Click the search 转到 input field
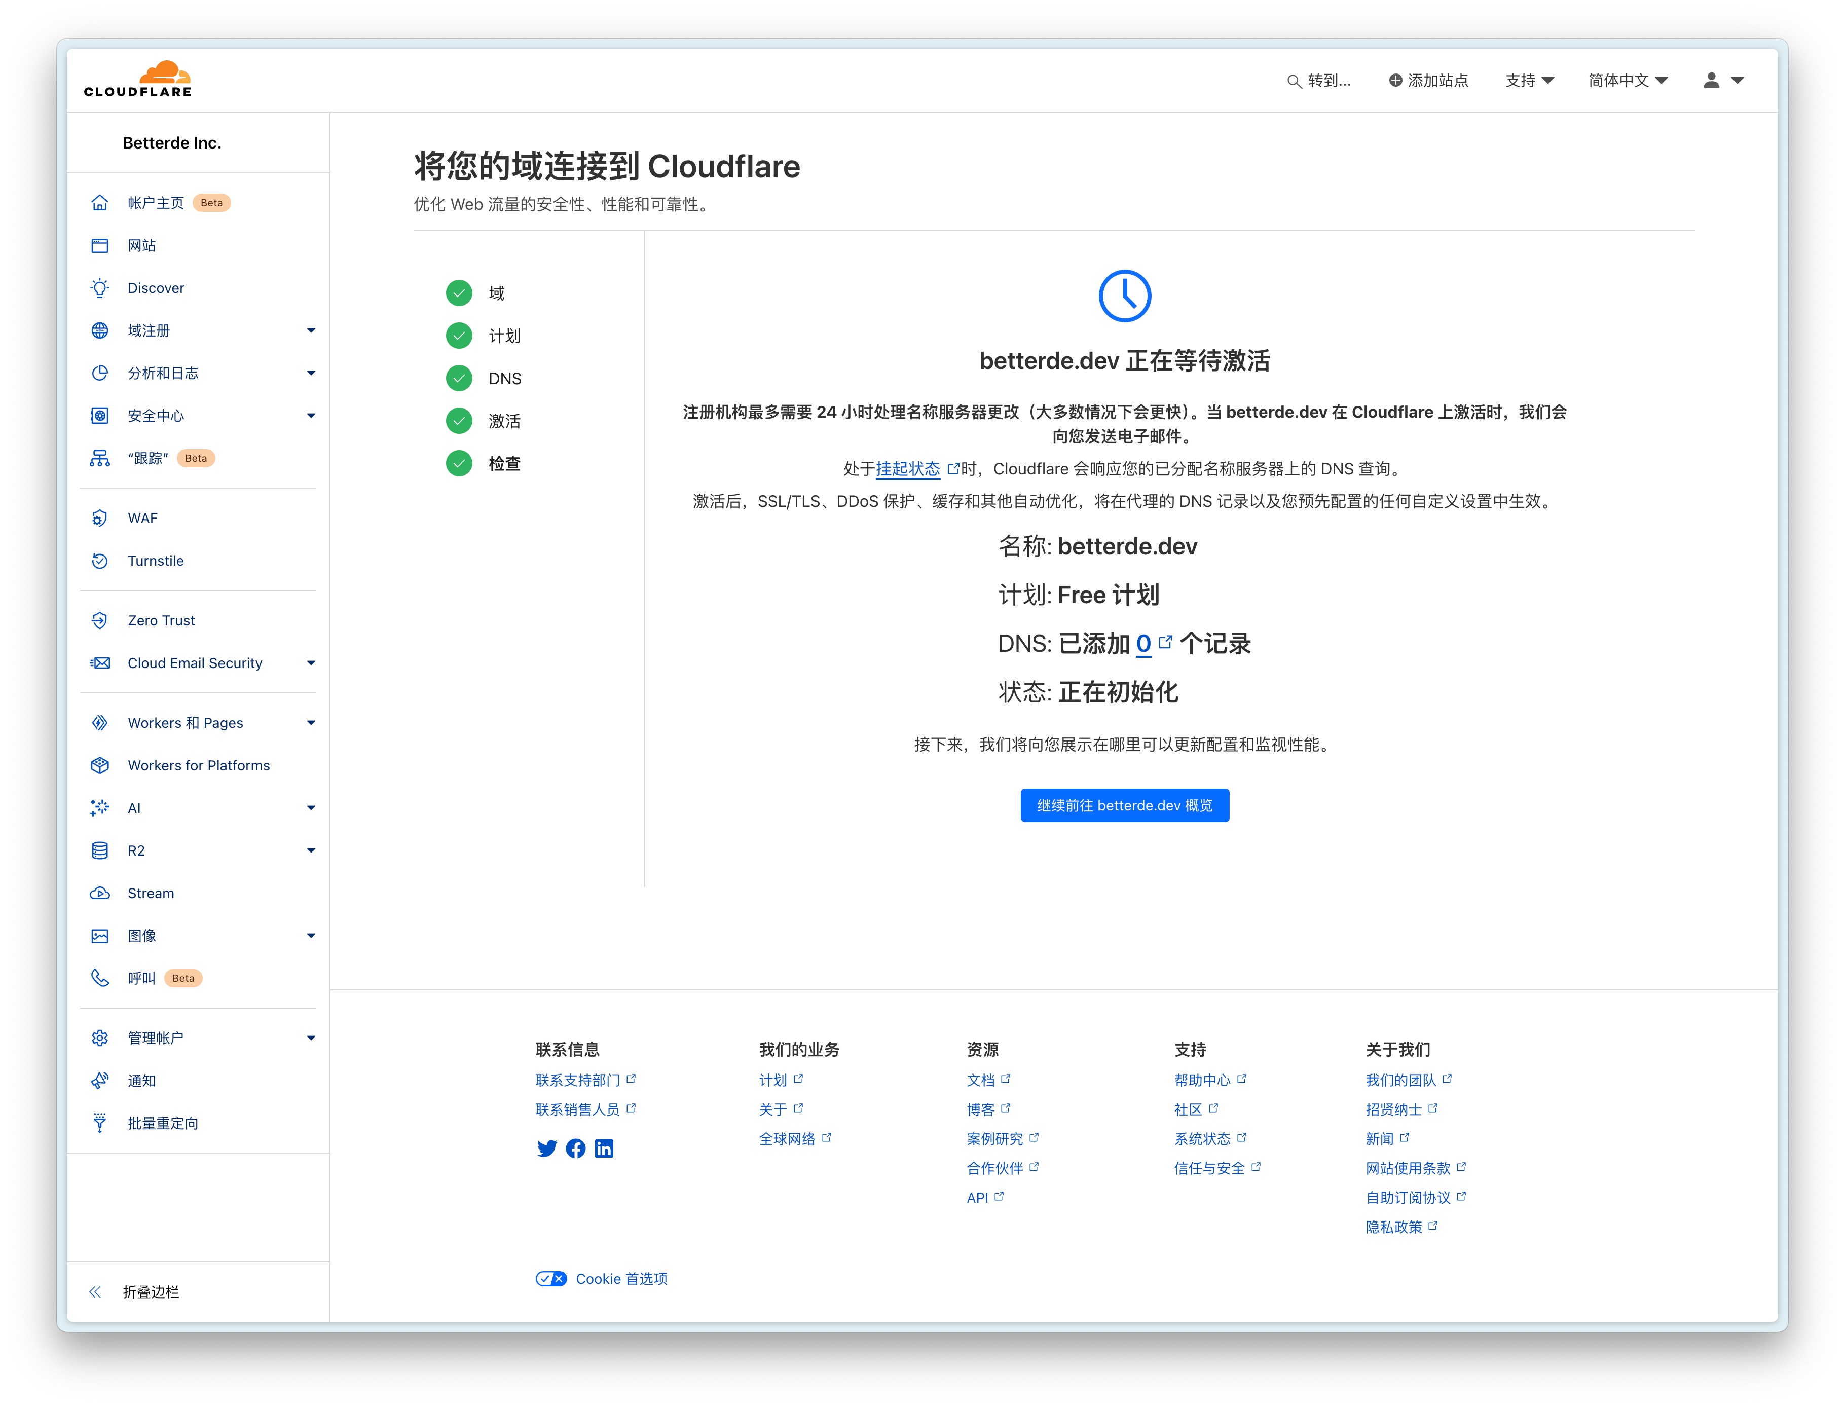Viewport: 1845px width, 1407px height. click(1320, 80)
